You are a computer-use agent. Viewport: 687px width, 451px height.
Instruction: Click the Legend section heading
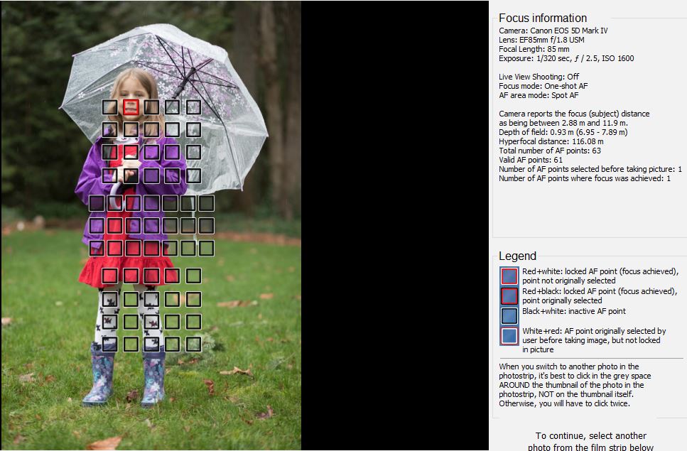pos(517,256)
